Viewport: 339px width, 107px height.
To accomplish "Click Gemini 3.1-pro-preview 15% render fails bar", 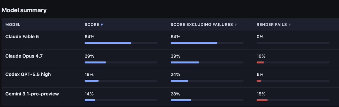I will [x=262, y=100].
